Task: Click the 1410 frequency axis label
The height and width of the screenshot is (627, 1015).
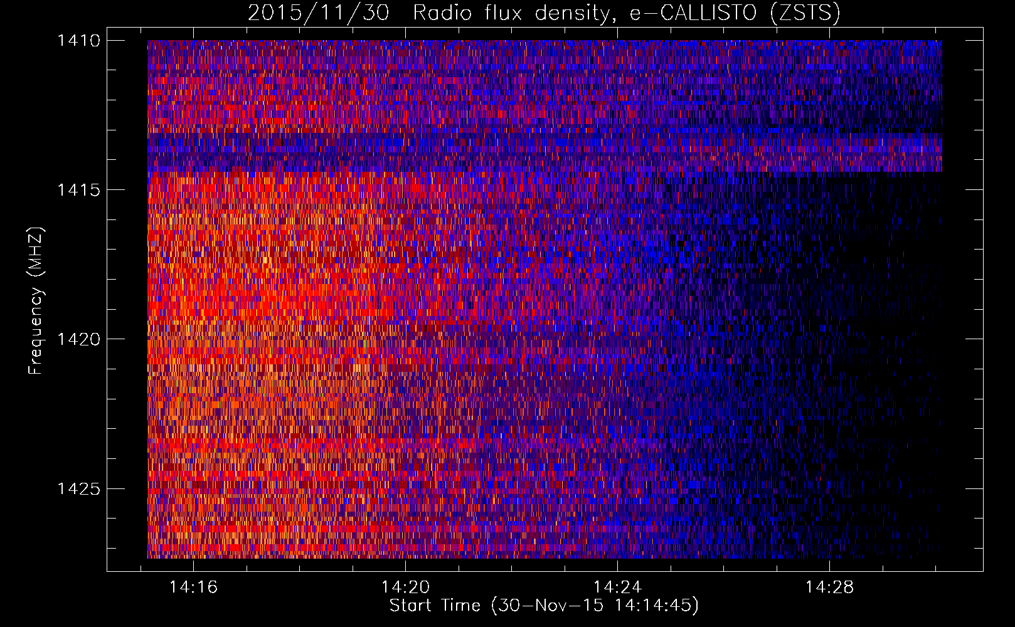Action: pos(78,41)
